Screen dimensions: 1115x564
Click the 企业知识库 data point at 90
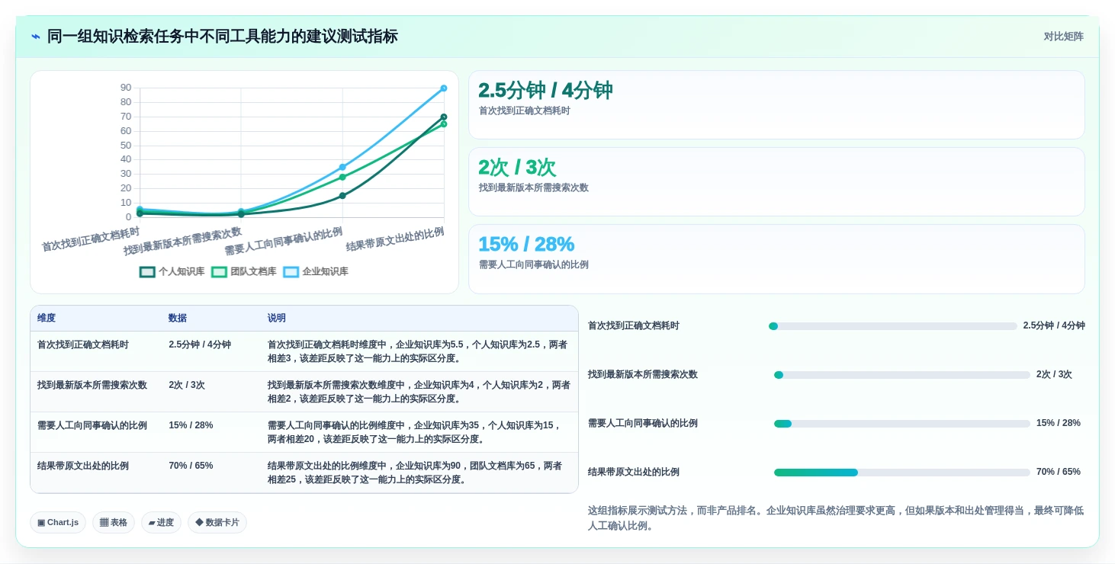[x=444, y=88]
